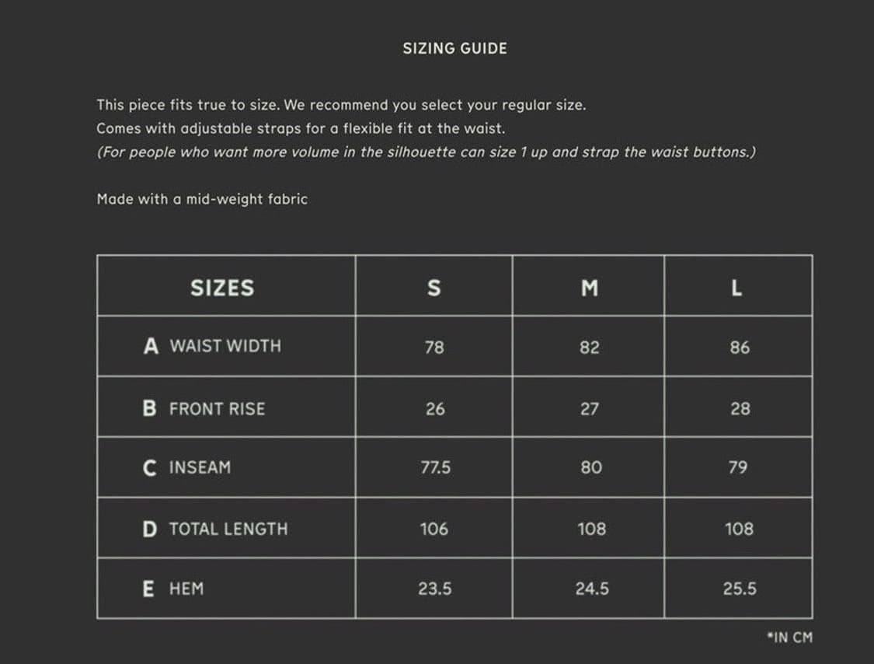Viewport: 874px width, 664px height.
Task: Select the medium front rise value 27
Action: coord(590,409)
